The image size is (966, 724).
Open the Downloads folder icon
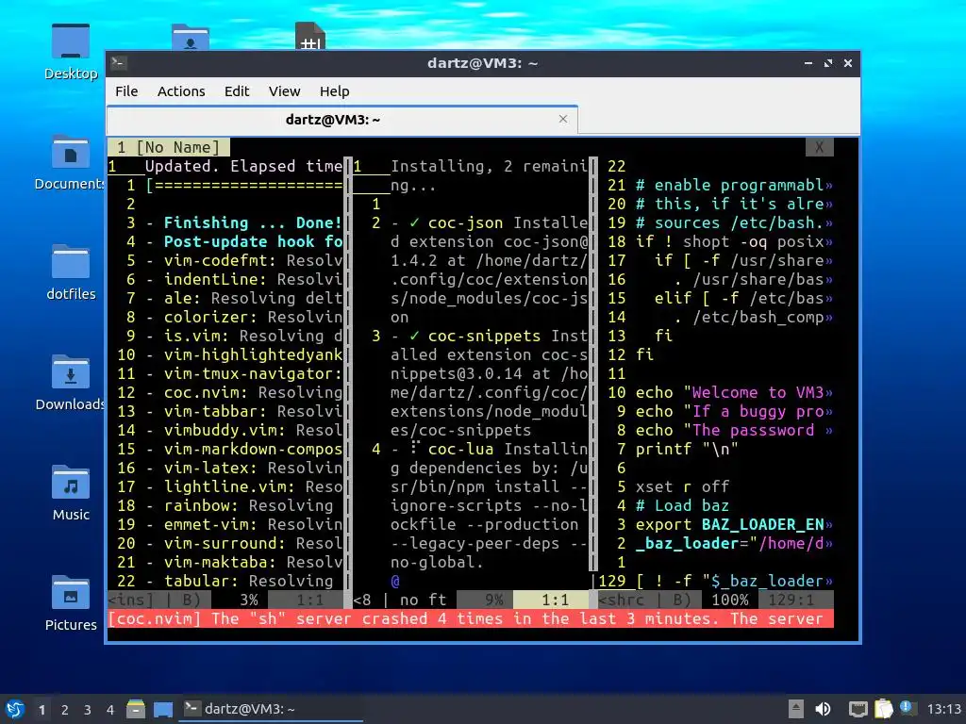tap(70, 372)
